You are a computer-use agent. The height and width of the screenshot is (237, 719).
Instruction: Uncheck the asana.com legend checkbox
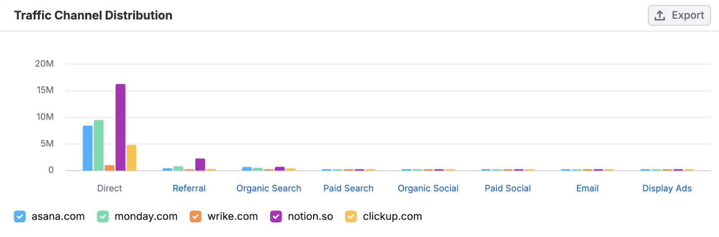20,217
